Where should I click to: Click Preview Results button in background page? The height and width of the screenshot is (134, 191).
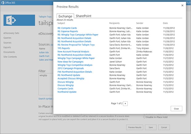(x=135, y=127)
